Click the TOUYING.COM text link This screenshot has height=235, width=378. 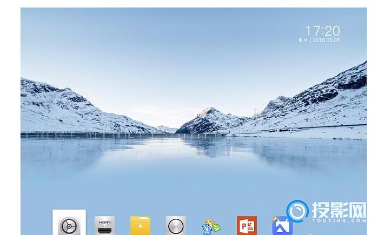pos(337,221)
